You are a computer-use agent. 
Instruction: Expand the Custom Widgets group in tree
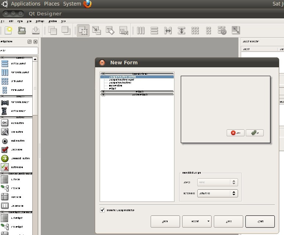point(103,95)
